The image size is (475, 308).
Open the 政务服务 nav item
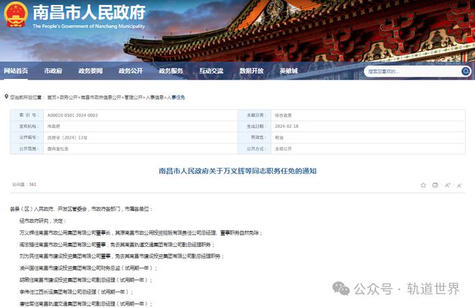click(171, 71)
